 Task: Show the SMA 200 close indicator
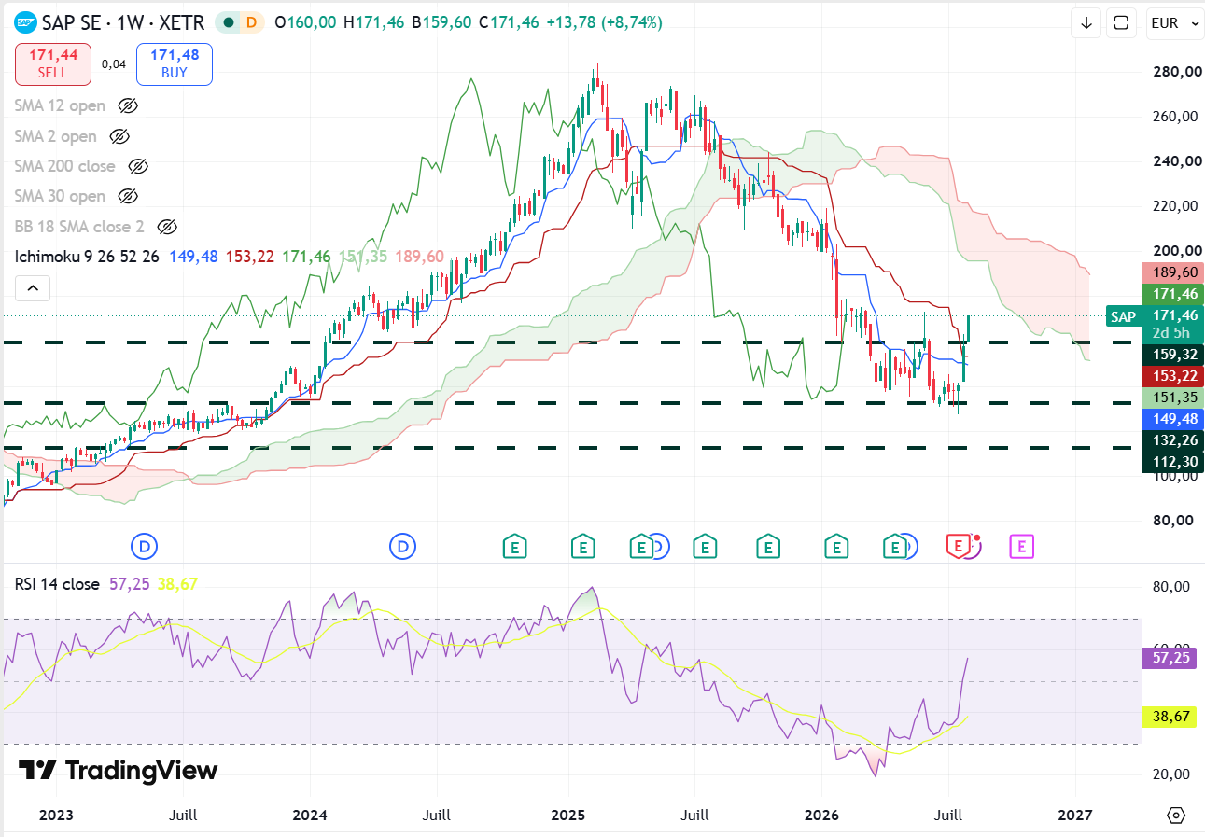point(138,166)
